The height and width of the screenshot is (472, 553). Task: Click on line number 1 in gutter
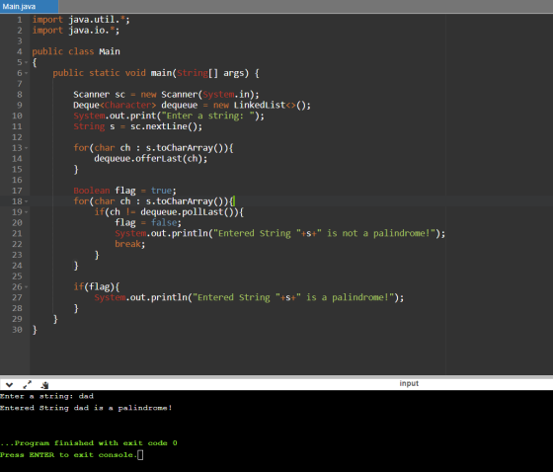20,20
